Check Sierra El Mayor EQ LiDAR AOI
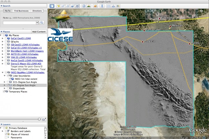The width and height of the screenshot is (209, 139). point(6,64)
